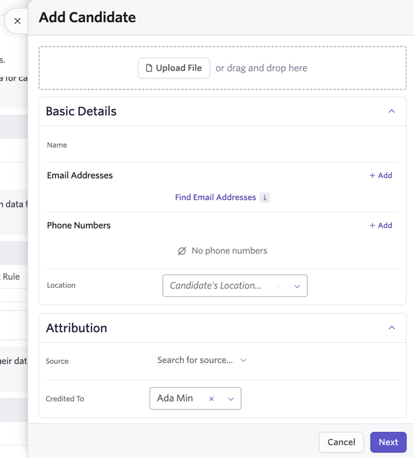414x458 pixels.
Task: Open the Search for source dropdown
Action: tap(202, 360)
